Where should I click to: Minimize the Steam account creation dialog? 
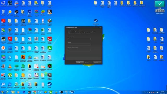pyautogui.click(x=100, y=27)
